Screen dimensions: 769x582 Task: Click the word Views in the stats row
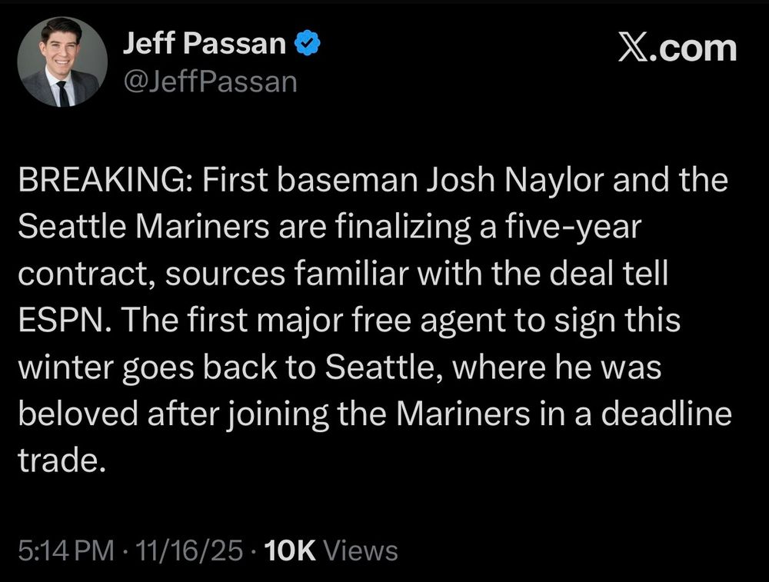point(361,550)
